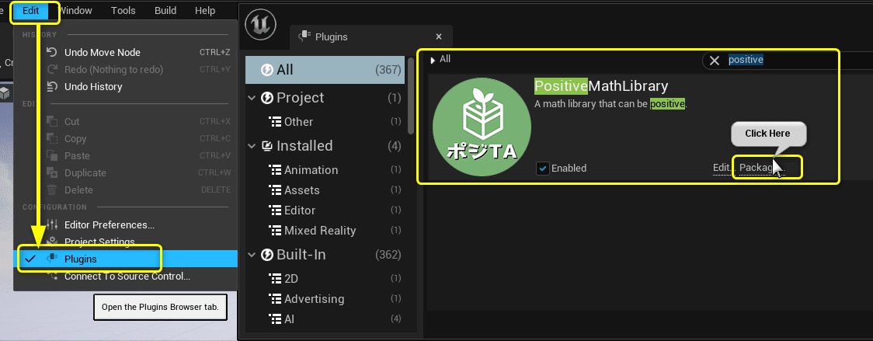Click the PositiveMathLibrary plugin title

tap(600, 85)
